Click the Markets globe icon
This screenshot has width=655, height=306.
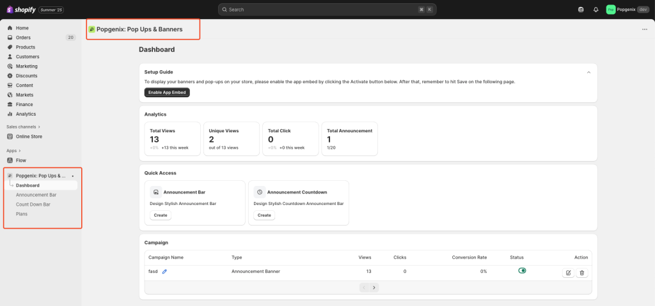click(x=10, y=95)
